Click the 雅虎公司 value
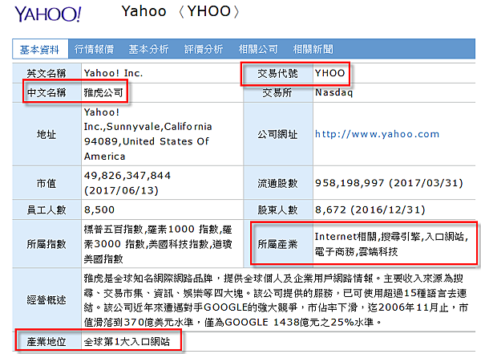Viewport: 481px width, 354px height. [103, 92]
